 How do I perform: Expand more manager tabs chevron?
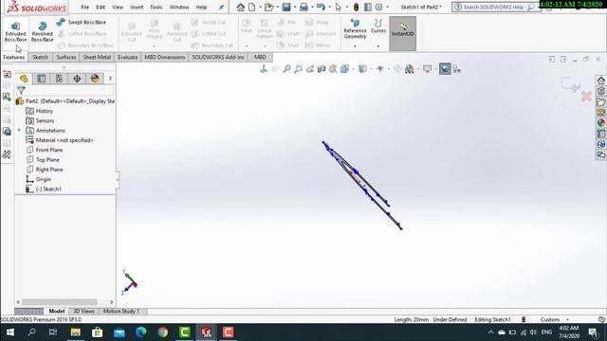tap(110, 79)
